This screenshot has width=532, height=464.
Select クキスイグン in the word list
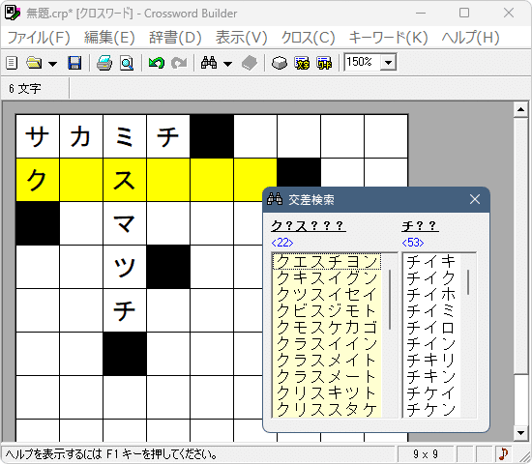(326, 278)
